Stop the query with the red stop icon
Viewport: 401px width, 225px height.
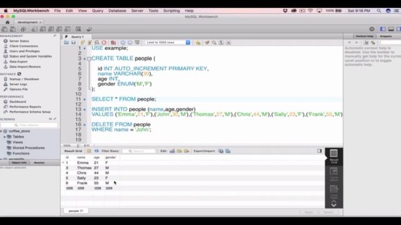pyautogui.click(x=104, y=42)
